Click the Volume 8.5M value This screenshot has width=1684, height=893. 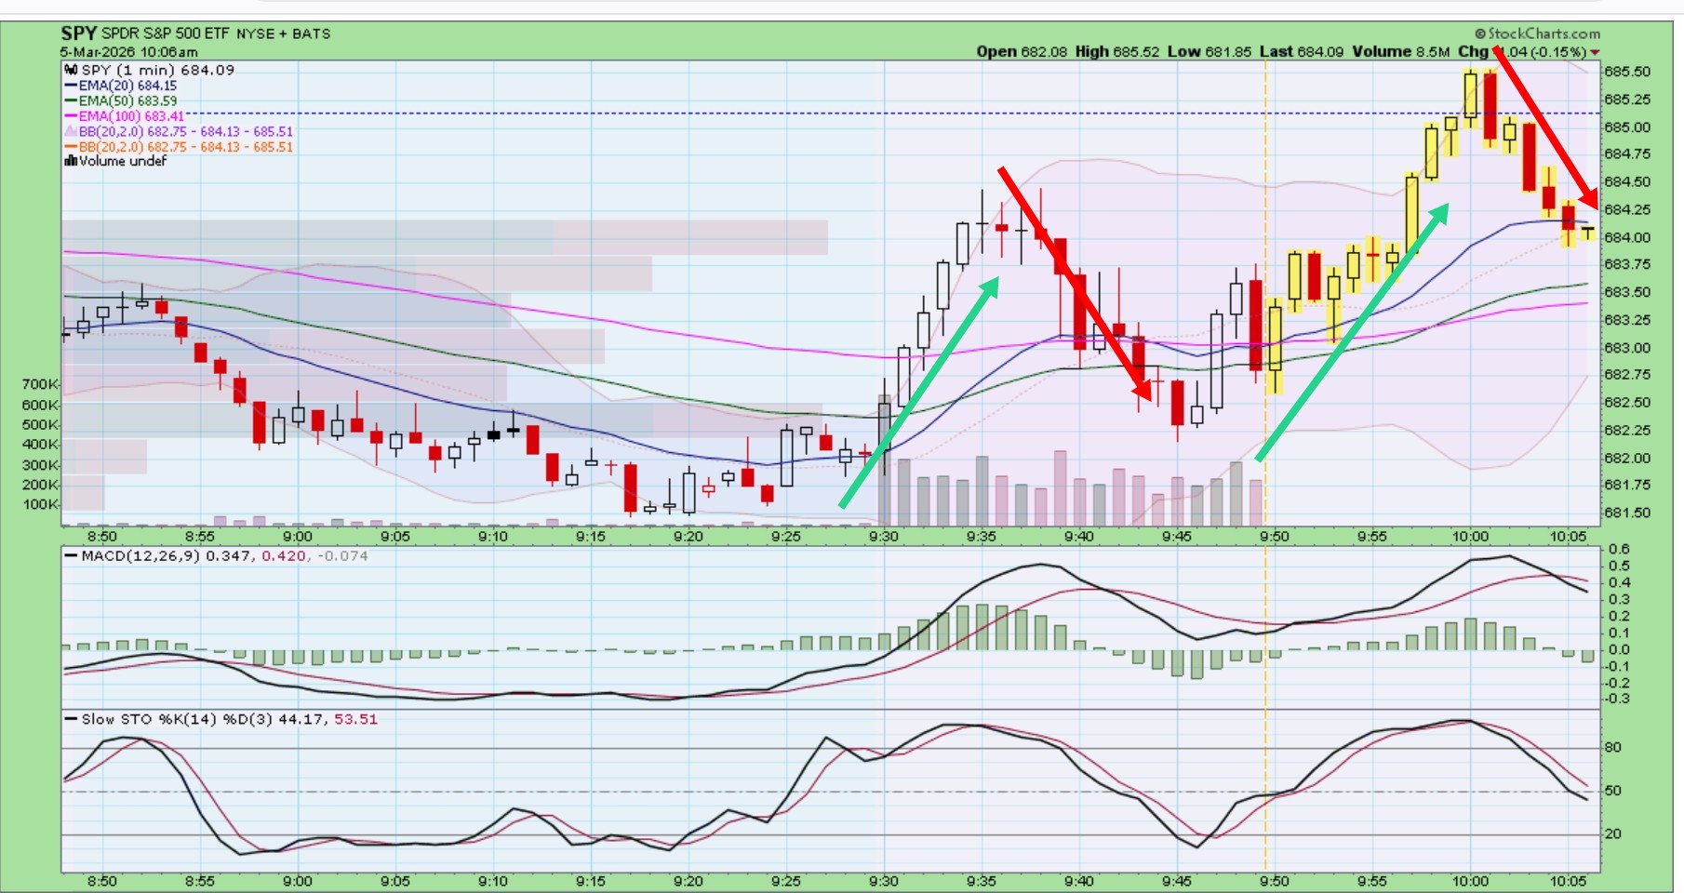(1401, 52)
